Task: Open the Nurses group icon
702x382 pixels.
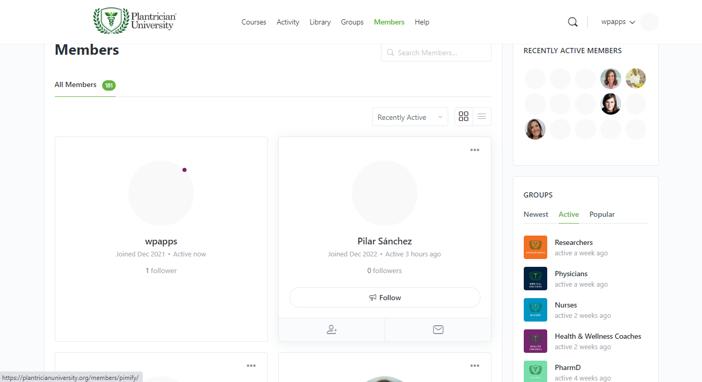Action: point(535,310)
